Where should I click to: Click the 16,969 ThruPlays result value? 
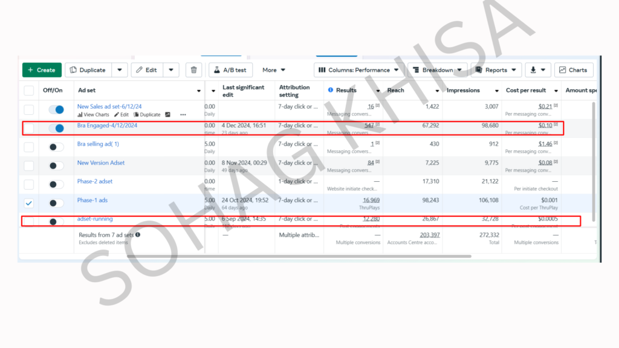[x=371, y=200]
